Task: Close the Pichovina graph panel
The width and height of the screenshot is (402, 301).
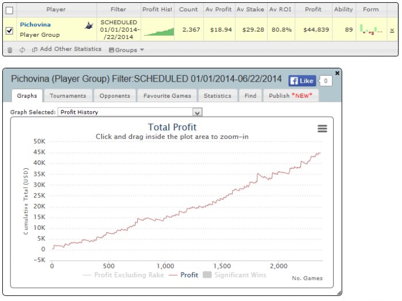Action: [338, 73]
